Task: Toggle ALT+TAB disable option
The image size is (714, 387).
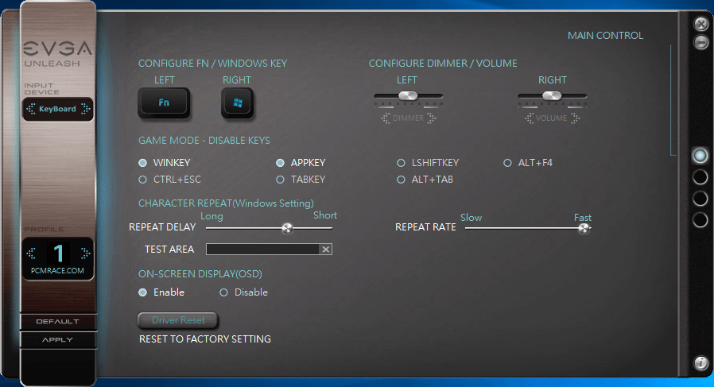Action: click(x=401, y=180)
